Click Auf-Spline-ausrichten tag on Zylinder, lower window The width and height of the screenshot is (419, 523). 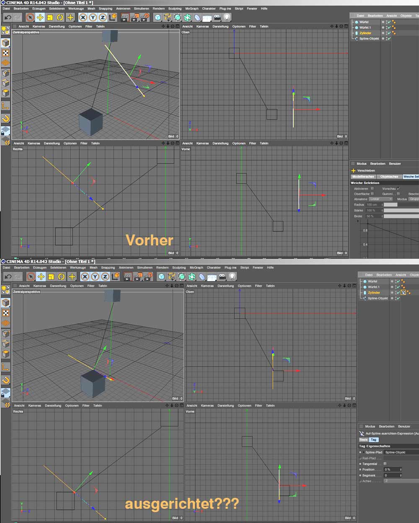coord(403,292)
